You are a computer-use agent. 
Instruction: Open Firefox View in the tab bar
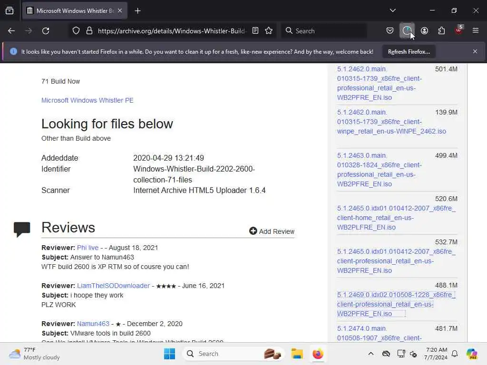coord(10,11)
